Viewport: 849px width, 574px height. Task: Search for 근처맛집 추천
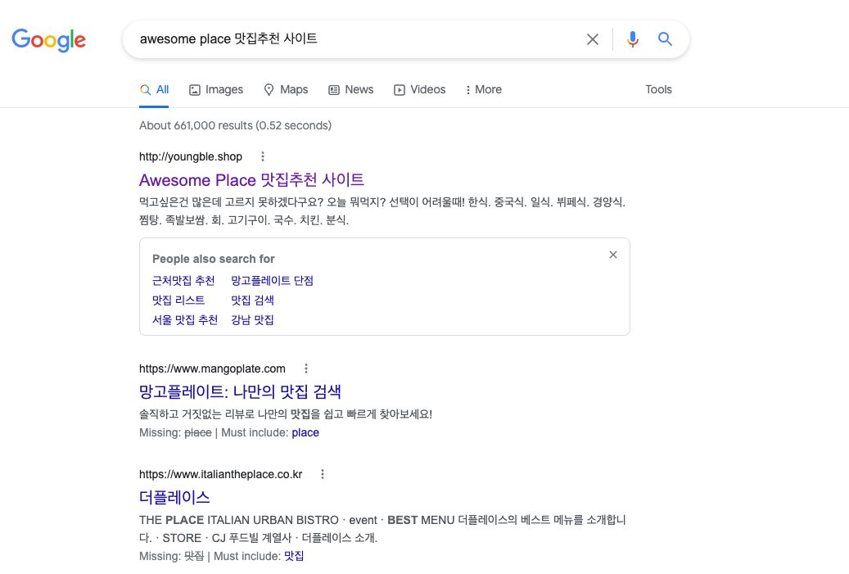pos(183,281)
